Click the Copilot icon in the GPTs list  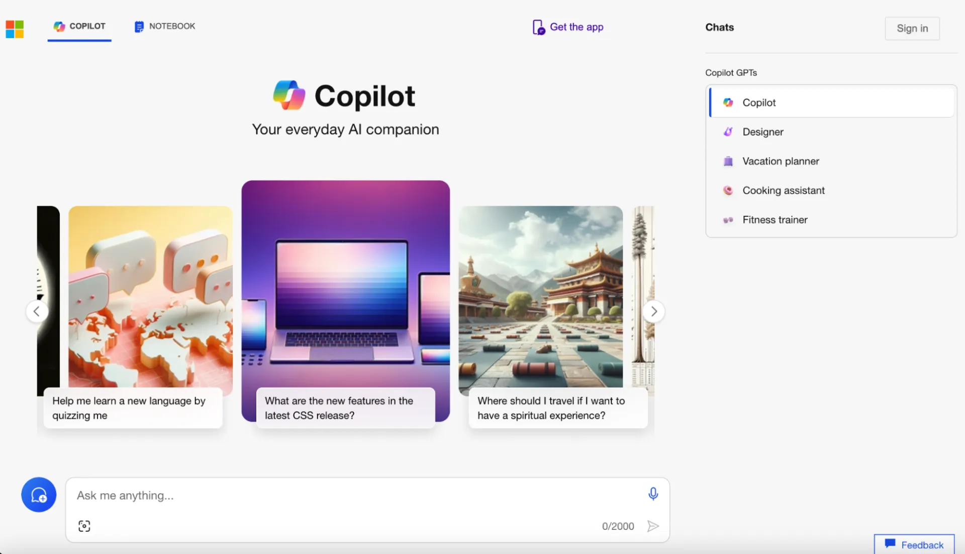[x=728, y=102]
